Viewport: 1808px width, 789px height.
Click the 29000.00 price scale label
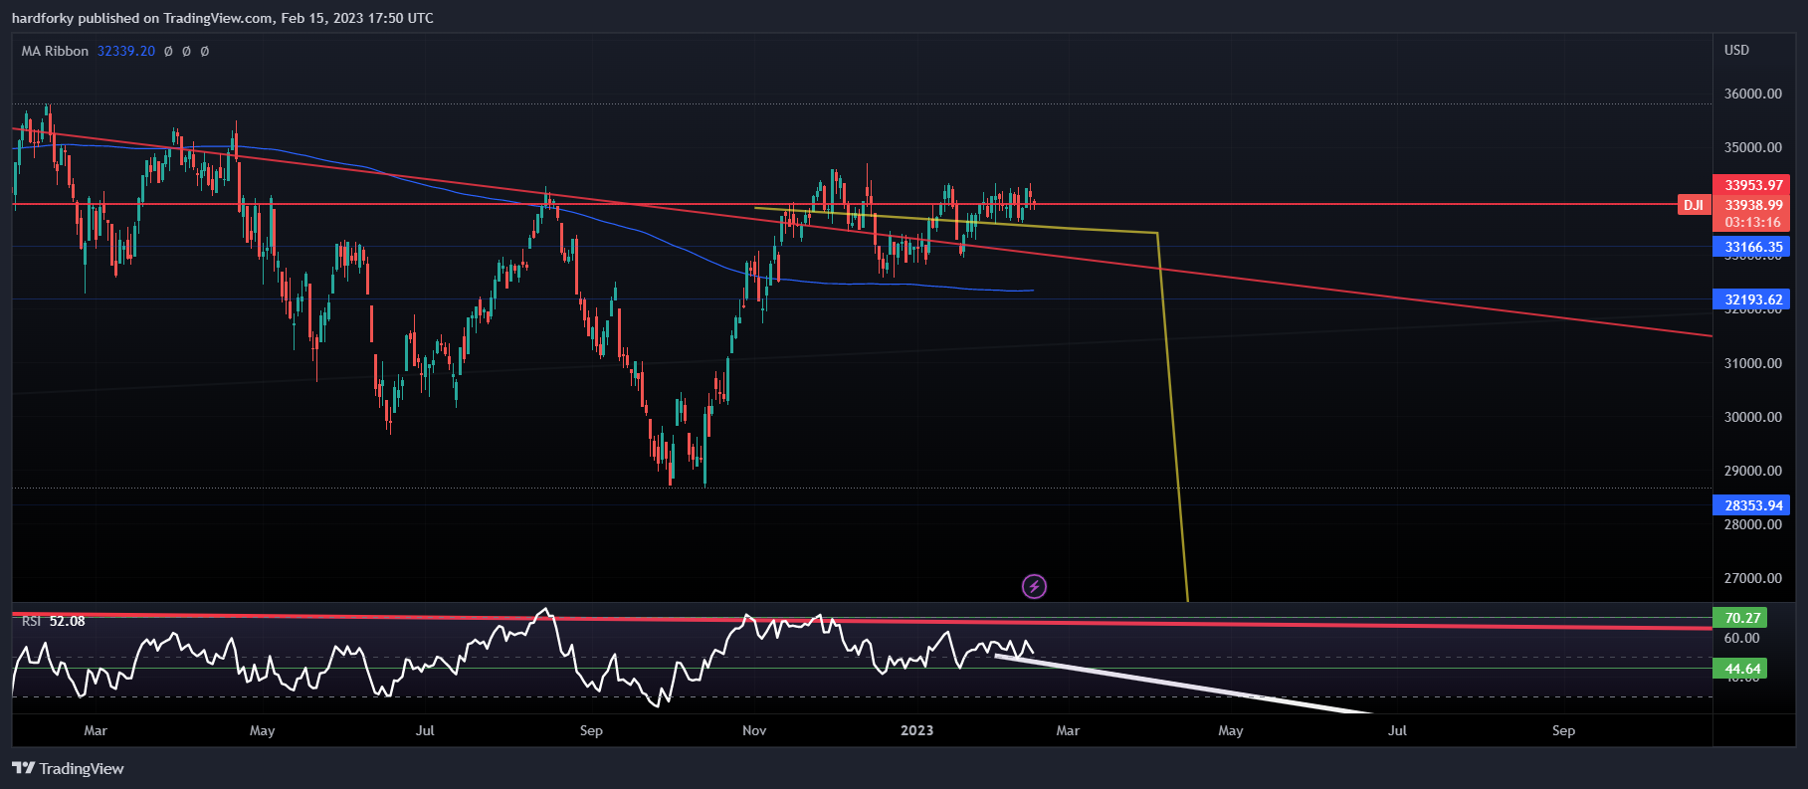[x=1753, y=471]
